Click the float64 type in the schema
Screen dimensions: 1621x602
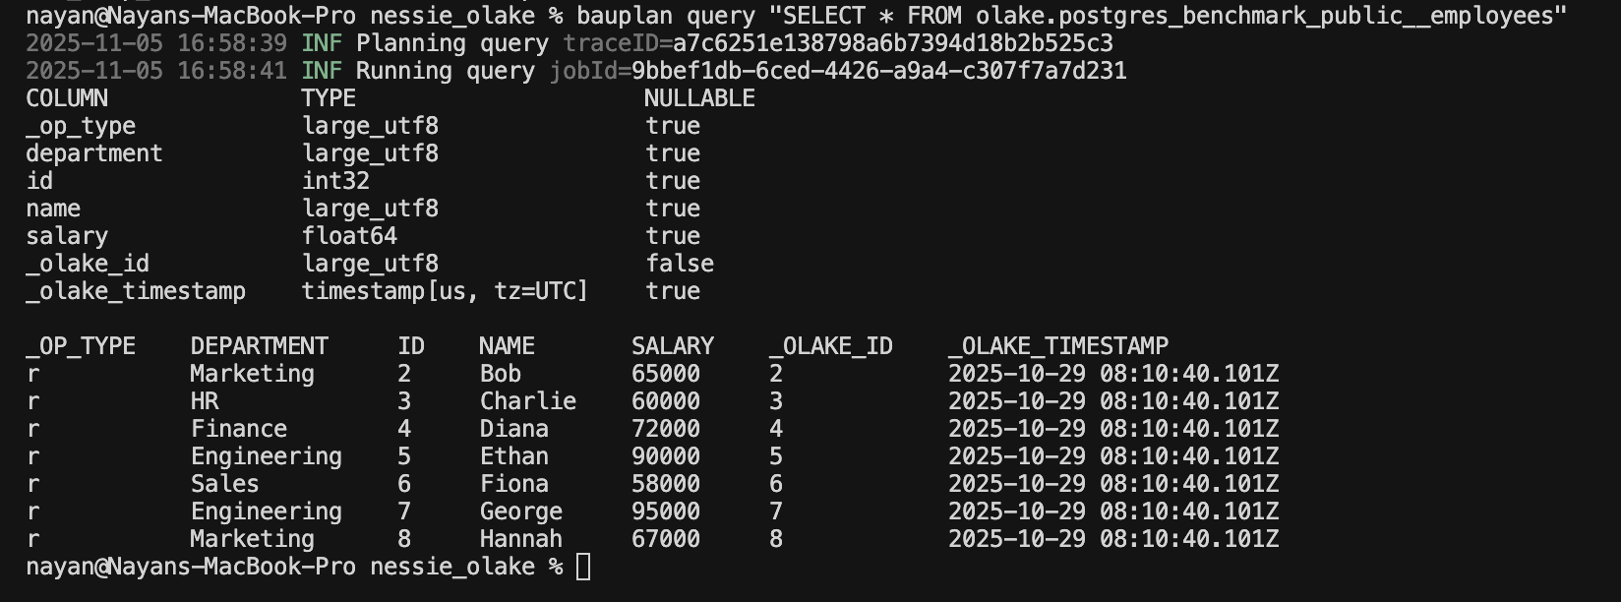click(x=349, y=236)
